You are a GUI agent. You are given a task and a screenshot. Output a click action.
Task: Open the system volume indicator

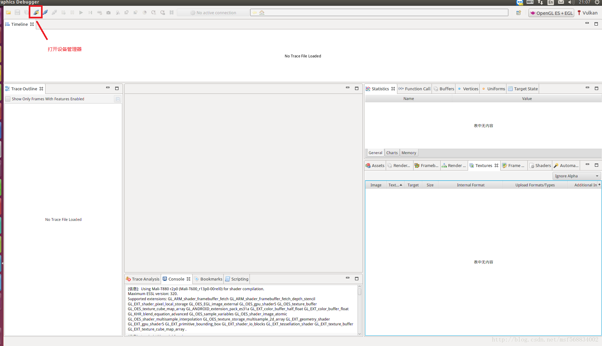click(x=571, y=2)
